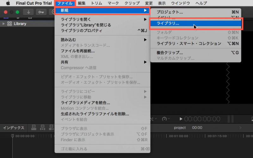This screenshot has height=158, width=253.
Task: Open ライブラリを開く submenu
Action: [102, 19]
